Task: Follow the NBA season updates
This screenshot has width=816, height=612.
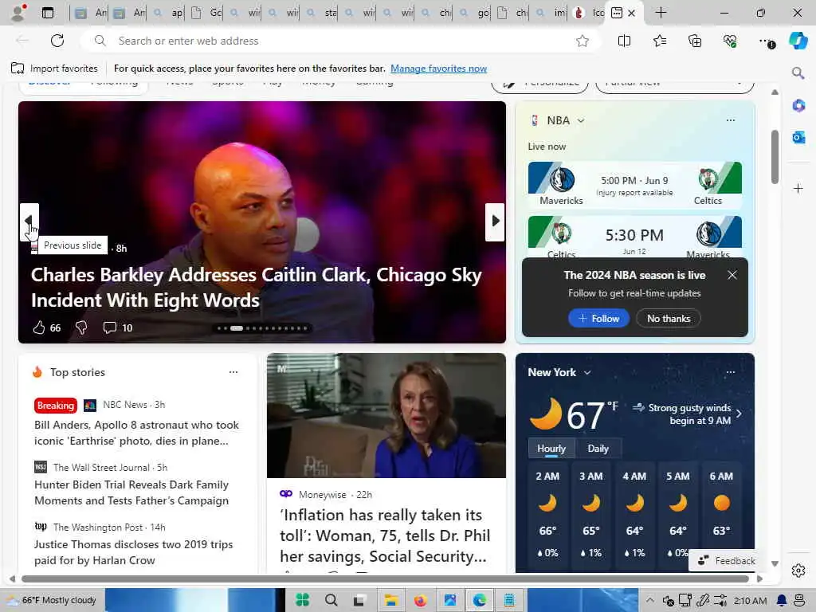Action: [x=598, y=319]
